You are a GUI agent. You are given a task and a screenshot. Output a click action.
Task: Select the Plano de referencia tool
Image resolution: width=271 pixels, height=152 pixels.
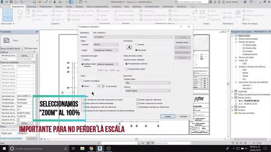coord(253,15)
